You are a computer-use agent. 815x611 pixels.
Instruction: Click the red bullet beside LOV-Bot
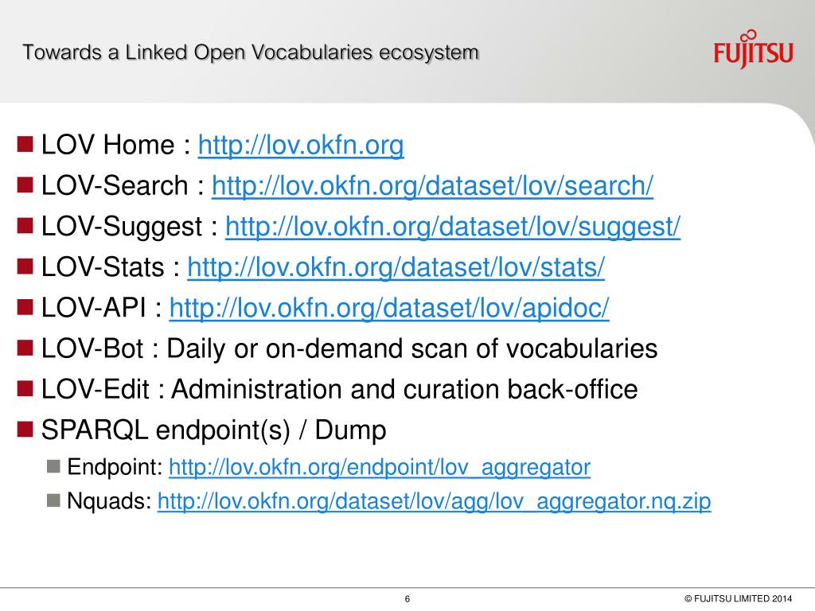[x=25, y=348]
